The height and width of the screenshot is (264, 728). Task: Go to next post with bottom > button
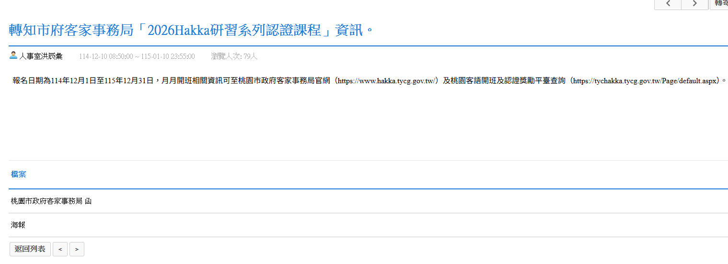tap(77, 249)
